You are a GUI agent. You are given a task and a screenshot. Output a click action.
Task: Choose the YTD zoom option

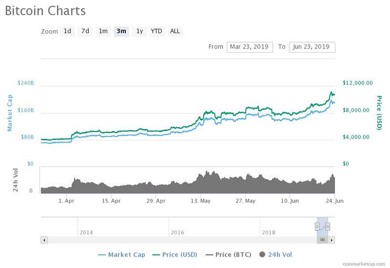click(157, 31)
